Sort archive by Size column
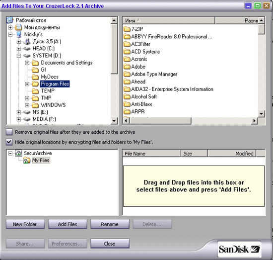The width and height of the screenshot is (273, 260). pyautogui.click(x=194, y=154)
